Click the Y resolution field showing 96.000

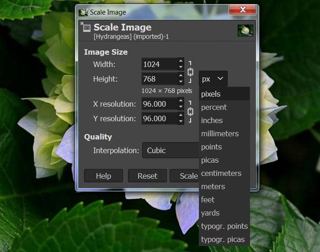160,118
